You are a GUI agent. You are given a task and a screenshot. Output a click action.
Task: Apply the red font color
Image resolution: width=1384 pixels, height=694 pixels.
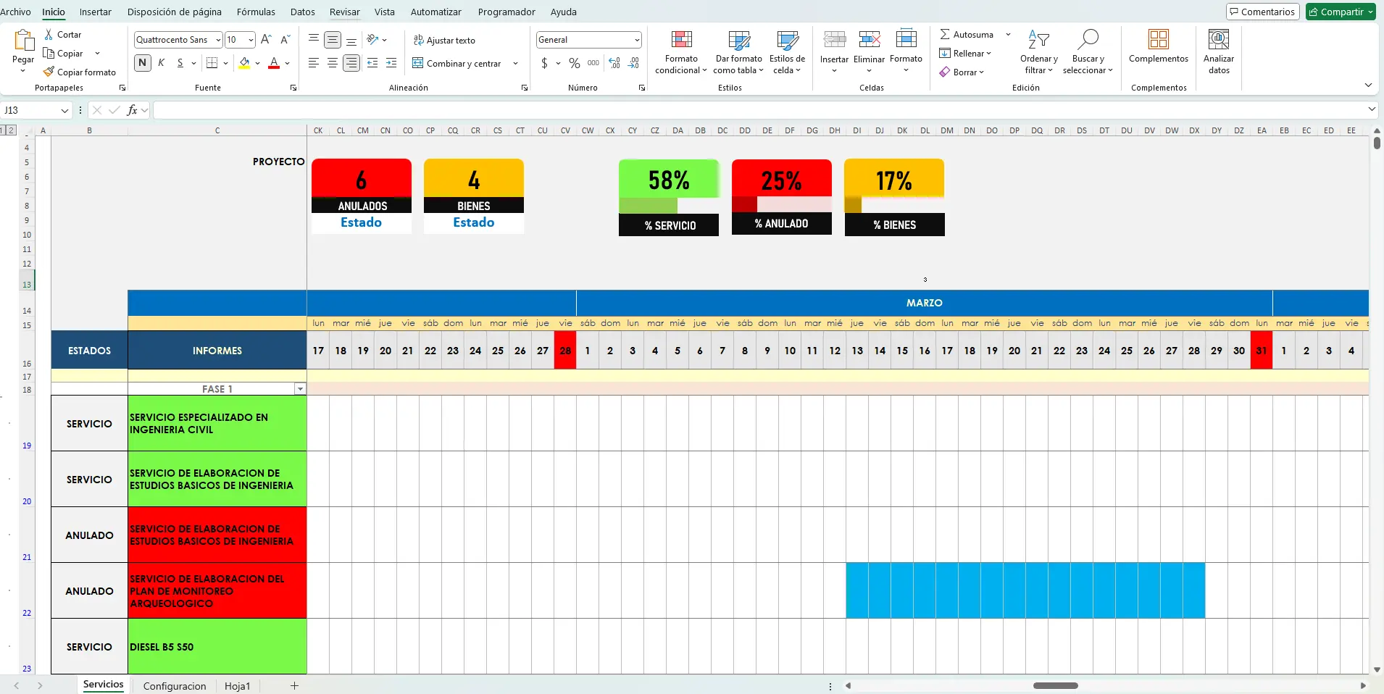(274, 63)
